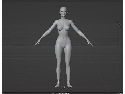Click the 3D cursor at the world origin
Viewport: 125px width, 94px height.
coord(64,87)
